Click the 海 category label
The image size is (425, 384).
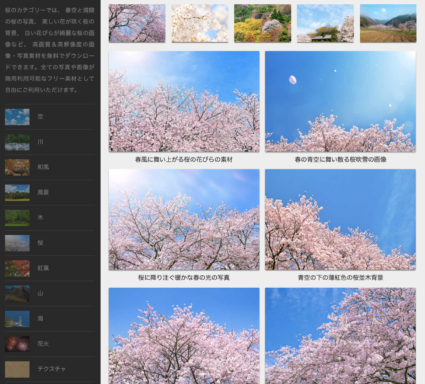[x=41, y=318]
